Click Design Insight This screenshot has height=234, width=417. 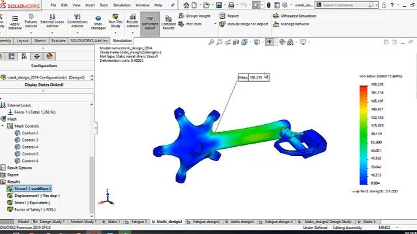[x=194, y=16]
